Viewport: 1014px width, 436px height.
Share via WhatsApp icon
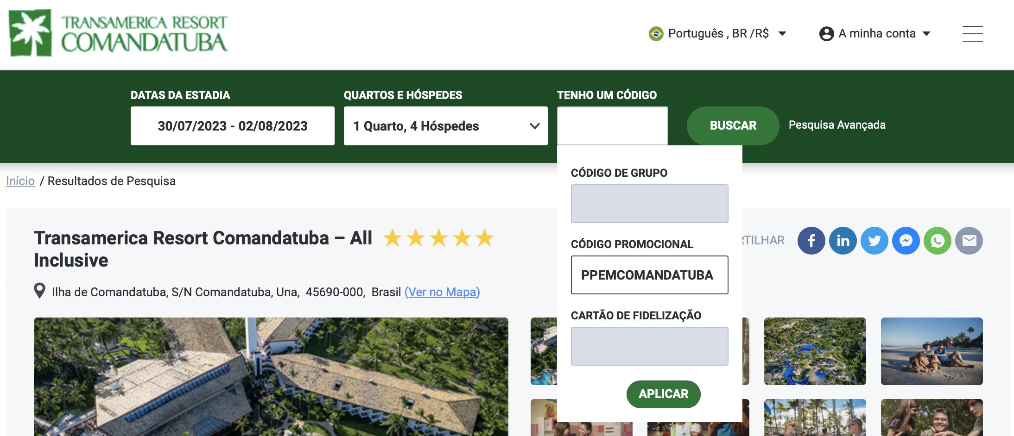(937, 241)
